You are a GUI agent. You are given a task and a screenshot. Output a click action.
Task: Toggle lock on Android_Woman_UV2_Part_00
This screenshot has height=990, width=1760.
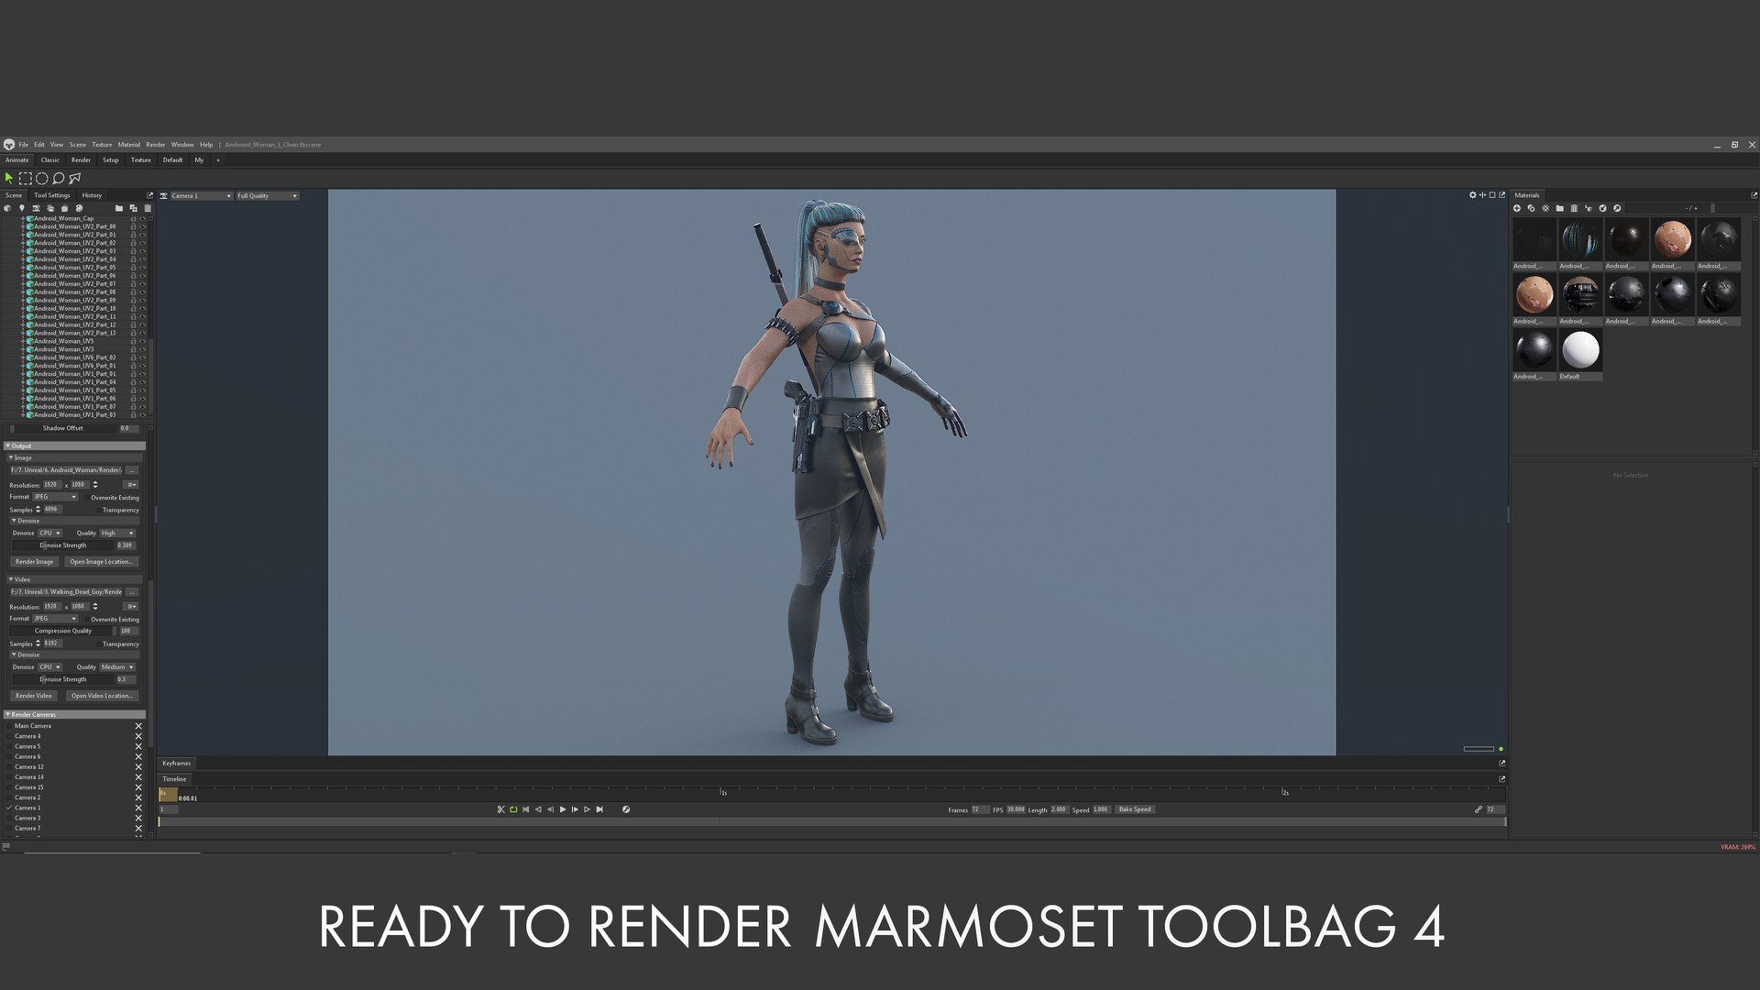click(x=133, y=226)
